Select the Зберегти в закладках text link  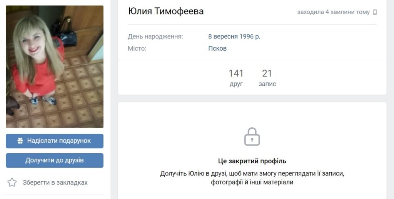tap(55, 182)
